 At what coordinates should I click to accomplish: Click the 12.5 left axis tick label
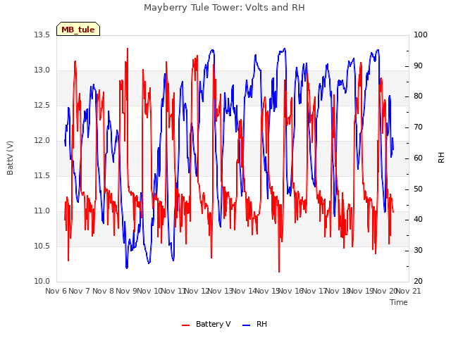(x=42, y=106)
